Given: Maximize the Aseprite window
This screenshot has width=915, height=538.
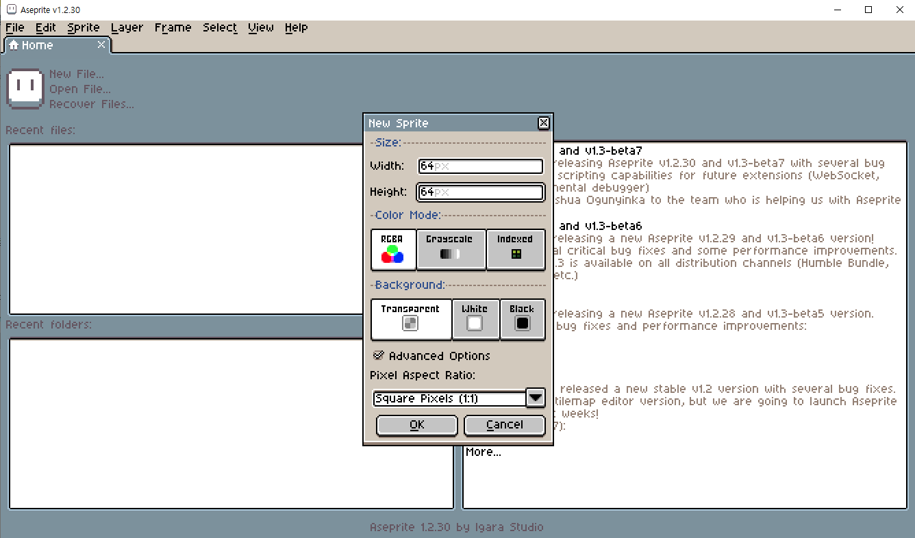Looking at the screenshot, I should pos(868,10).
